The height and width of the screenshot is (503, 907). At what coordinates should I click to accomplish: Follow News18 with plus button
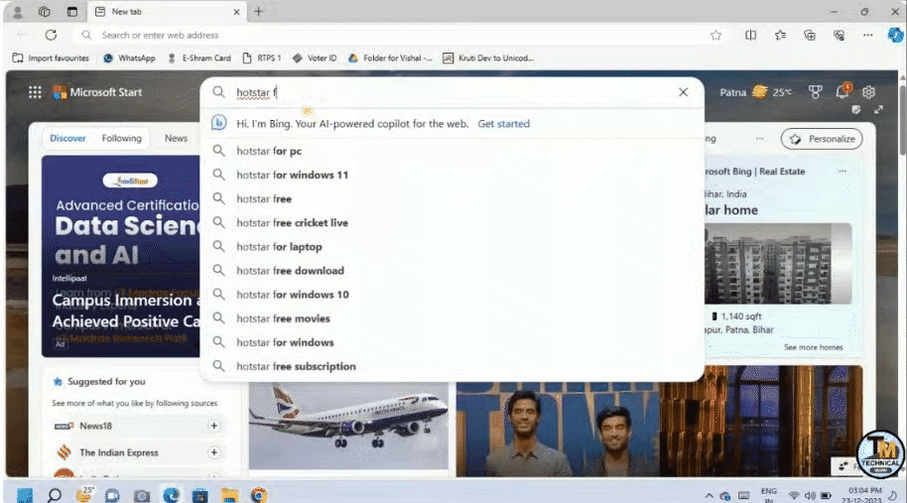pos(214,426)
